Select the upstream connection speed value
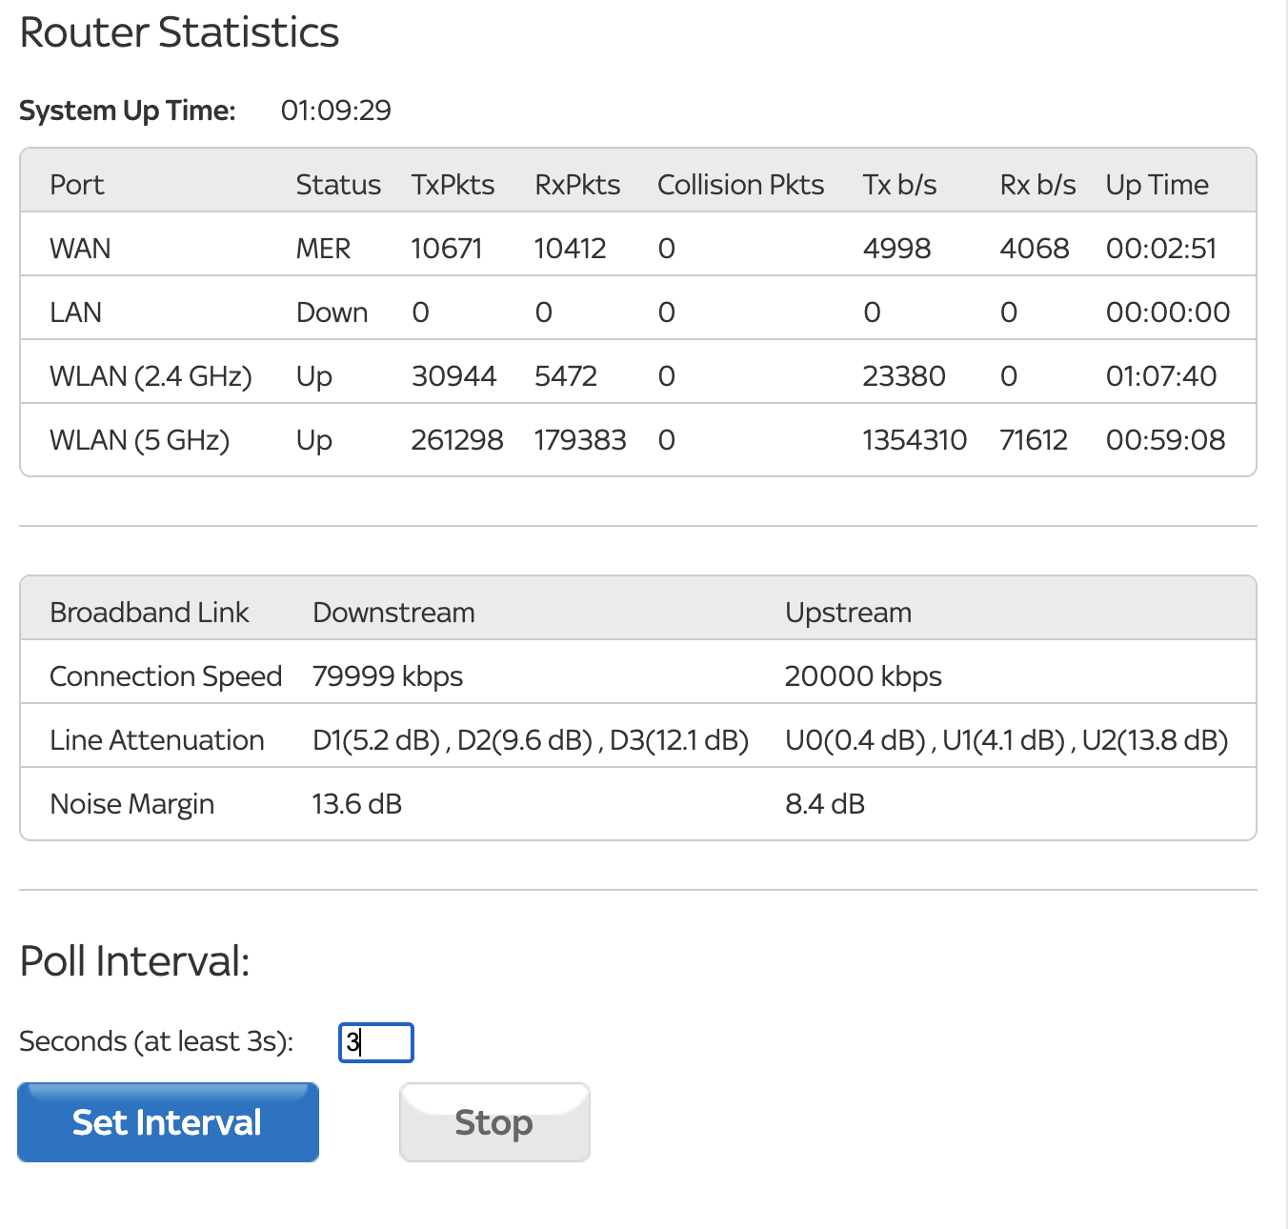This screenshot has height=1229, width=1288. 862,676
